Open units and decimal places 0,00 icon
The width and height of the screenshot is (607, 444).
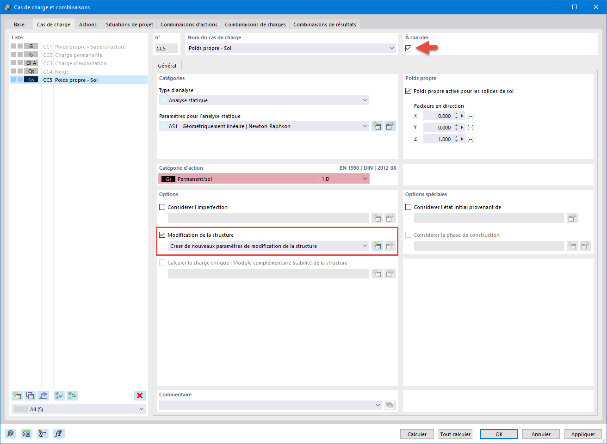pos(26,433)
